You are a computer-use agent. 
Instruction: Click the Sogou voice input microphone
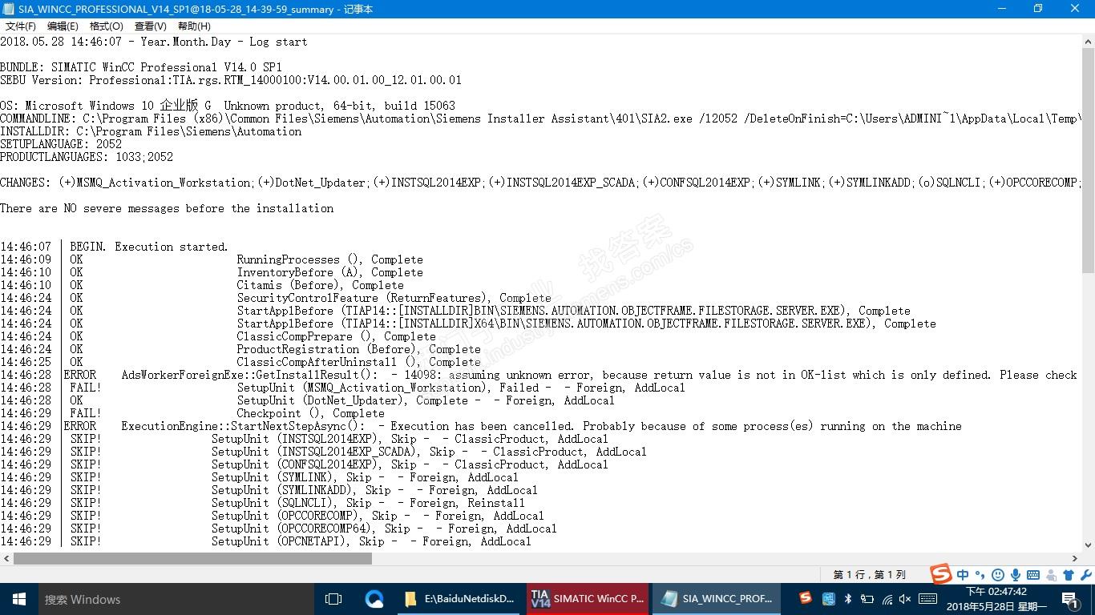pyautogui.click(x=1016, y=574)
